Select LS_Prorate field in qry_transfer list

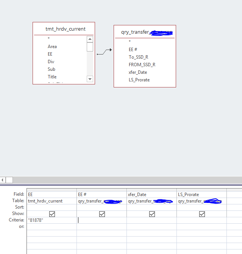[x=139, y=80]
